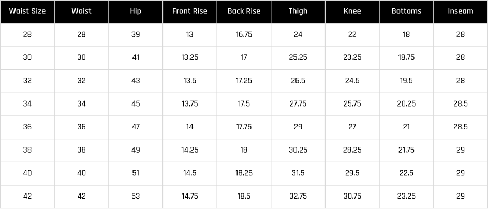Click the bottoms value 20.25
Viewport: 488px width, 209px height.
(406, 104)
